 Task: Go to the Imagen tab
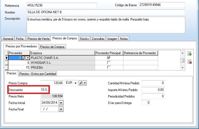pos(112,39)
